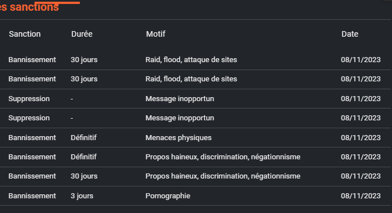Click the first Suppression sanction cell
The height and width of the screenshot is (213, 392).
point(29,99)
